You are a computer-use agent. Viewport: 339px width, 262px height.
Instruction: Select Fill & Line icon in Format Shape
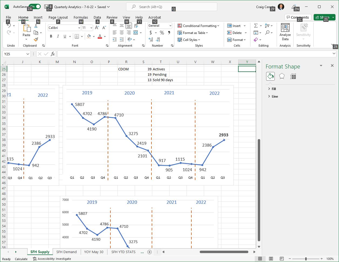[270, 76]
